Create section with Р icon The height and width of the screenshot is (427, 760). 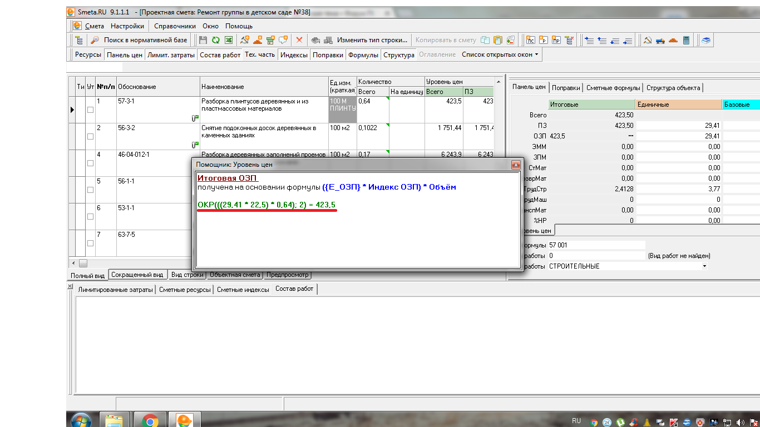[x=543, y=40]
